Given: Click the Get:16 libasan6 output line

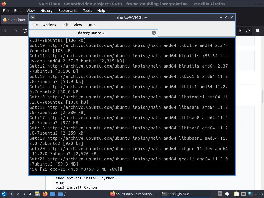Looking at the screenshot, I should [129, 110].
